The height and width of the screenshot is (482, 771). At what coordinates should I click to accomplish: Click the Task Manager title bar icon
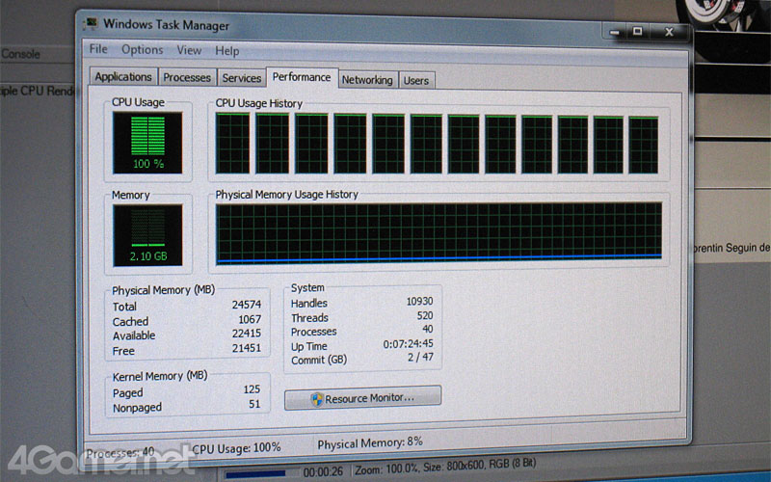coord(91,23)
